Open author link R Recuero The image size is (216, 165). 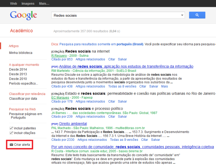59,56
